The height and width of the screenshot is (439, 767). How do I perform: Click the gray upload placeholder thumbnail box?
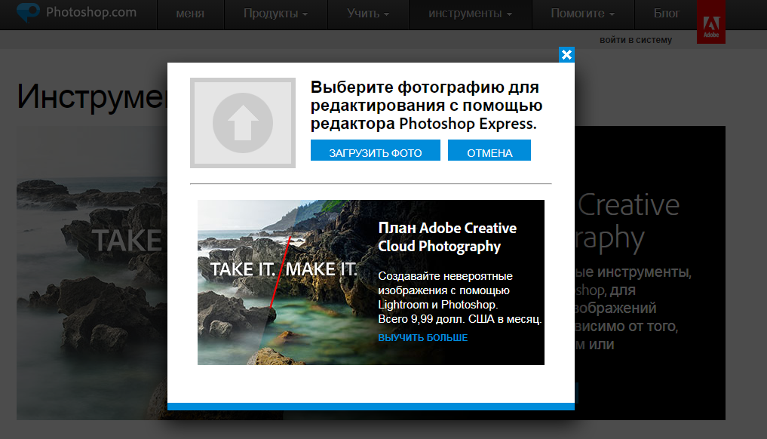point(242,122)
